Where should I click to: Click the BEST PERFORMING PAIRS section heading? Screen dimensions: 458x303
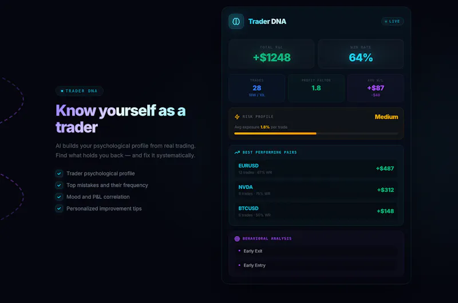coord(269,152)
